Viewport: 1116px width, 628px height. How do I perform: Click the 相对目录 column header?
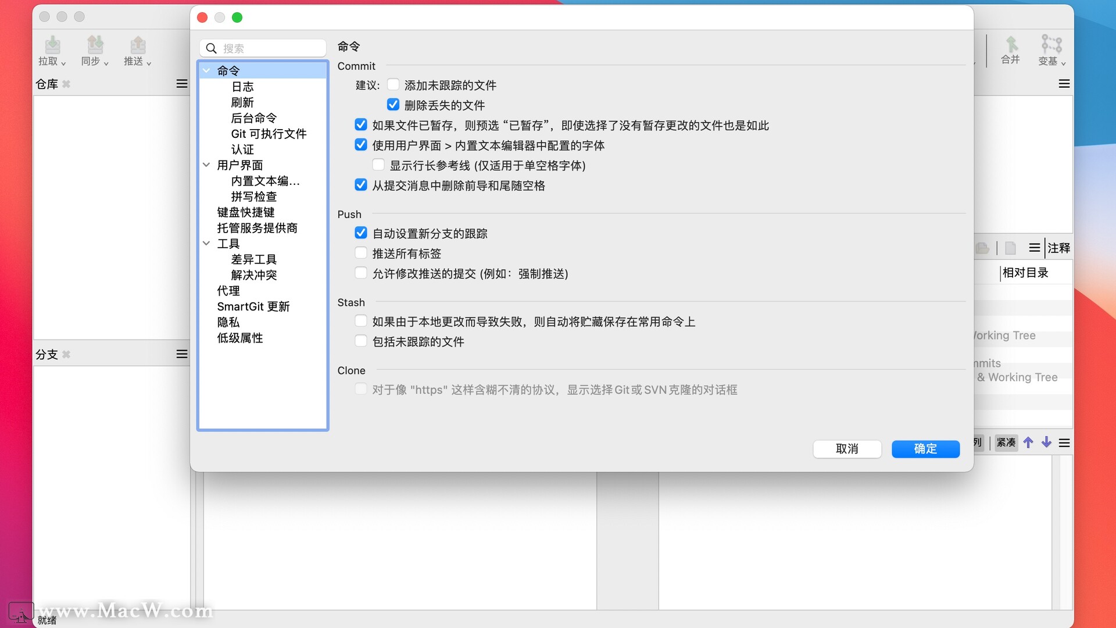click(x=1025, y=273)
